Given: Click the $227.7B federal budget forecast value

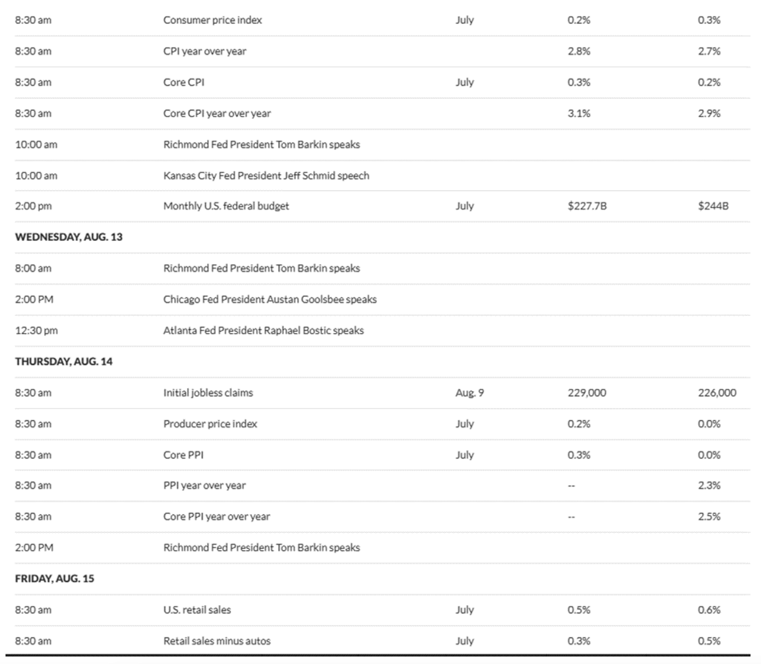Looking at the screenshot, I should pos(587,205).
